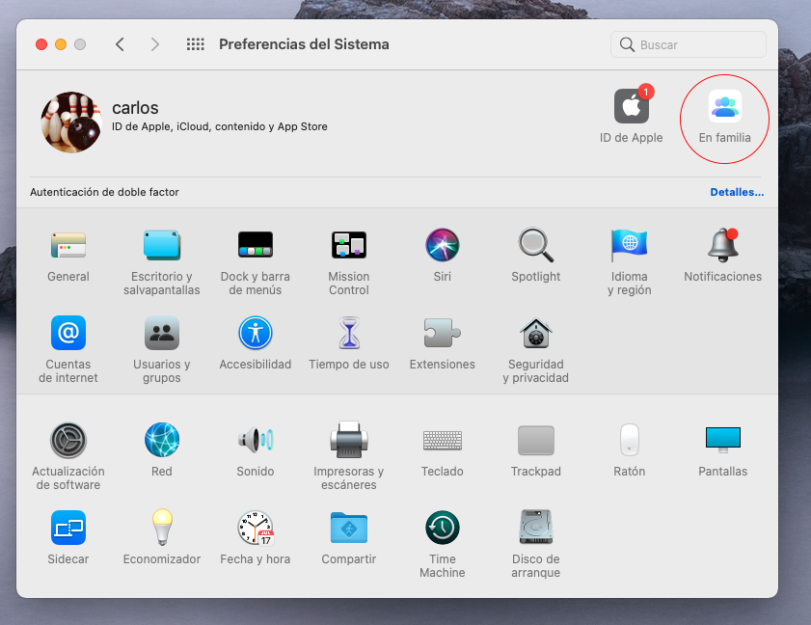Go back with the left chevron

[120, 44]
